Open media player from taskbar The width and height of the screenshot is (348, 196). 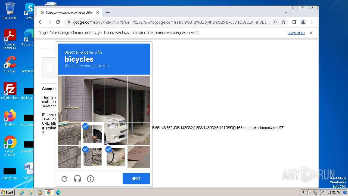click(x=40, y=192)
